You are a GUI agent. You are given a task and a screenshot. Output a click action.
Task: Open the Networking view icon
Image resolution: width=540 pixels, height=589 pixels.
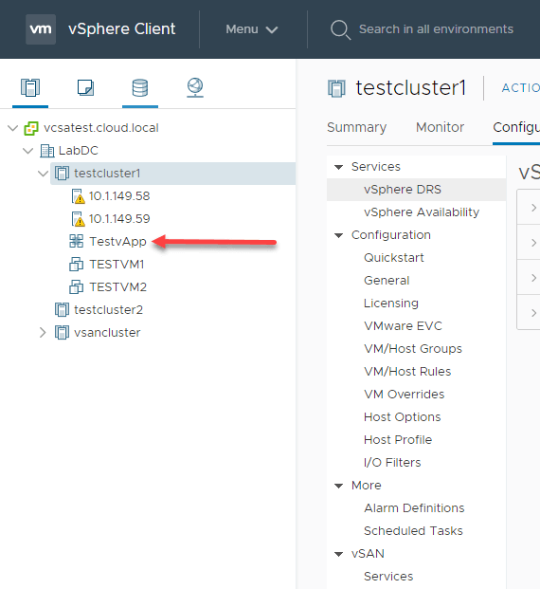(x=195, y=87)
